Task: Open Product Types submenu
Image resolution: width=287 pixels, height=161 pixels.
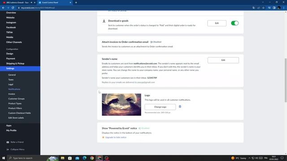Action: [x=15, y=103]
